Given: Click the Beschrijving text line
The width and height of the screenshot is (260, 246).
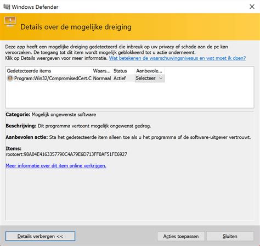Looking at the screenshot, I should click(78, 126).
